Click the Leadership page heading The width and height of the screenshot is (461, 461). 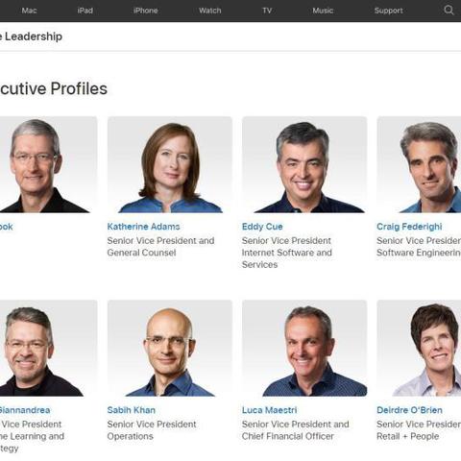pos(31,36)
